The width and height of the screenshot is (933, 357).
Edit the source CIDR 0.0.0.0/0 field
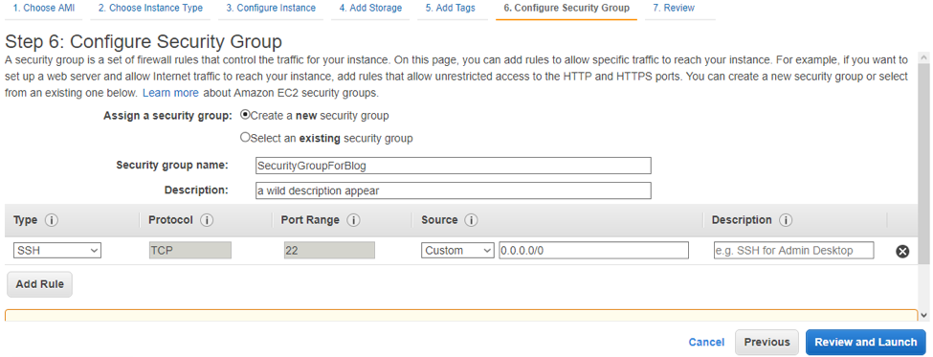tap(594, 251)
